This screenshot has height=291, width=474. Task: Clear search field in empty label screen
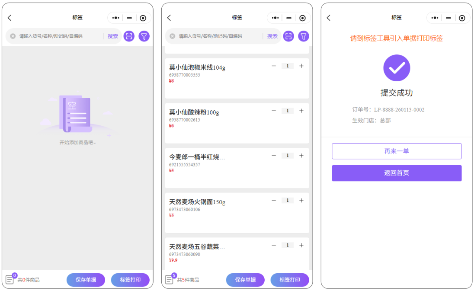[x=13, y=36]
